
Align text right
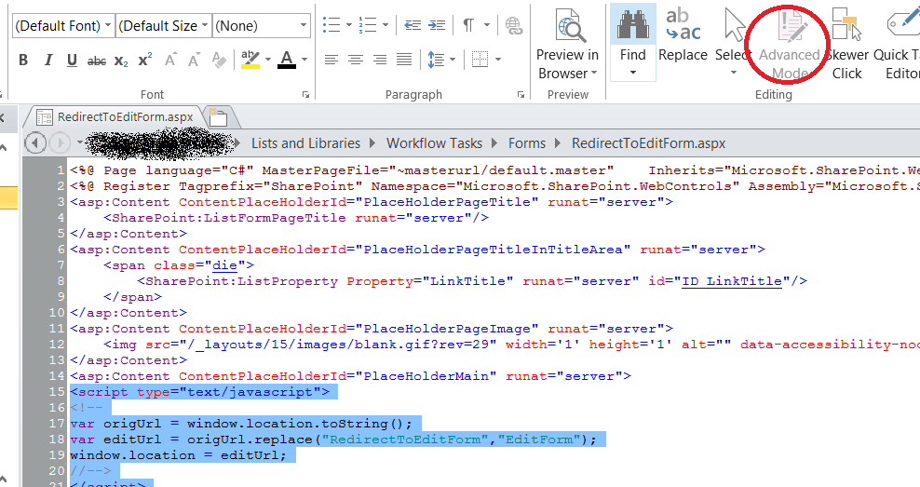[380, 60]
